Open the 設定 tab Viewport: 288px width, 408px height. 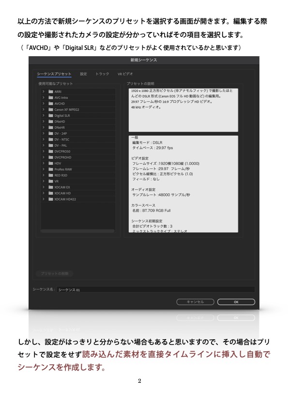coord(83,74)
